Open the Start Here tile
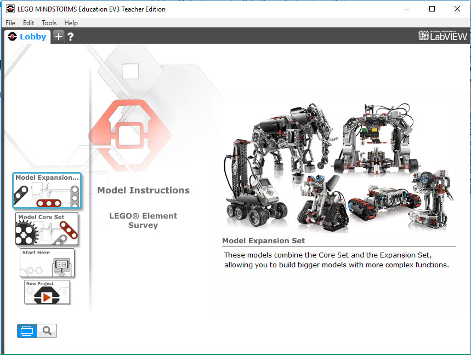 [x=47, y=262]
